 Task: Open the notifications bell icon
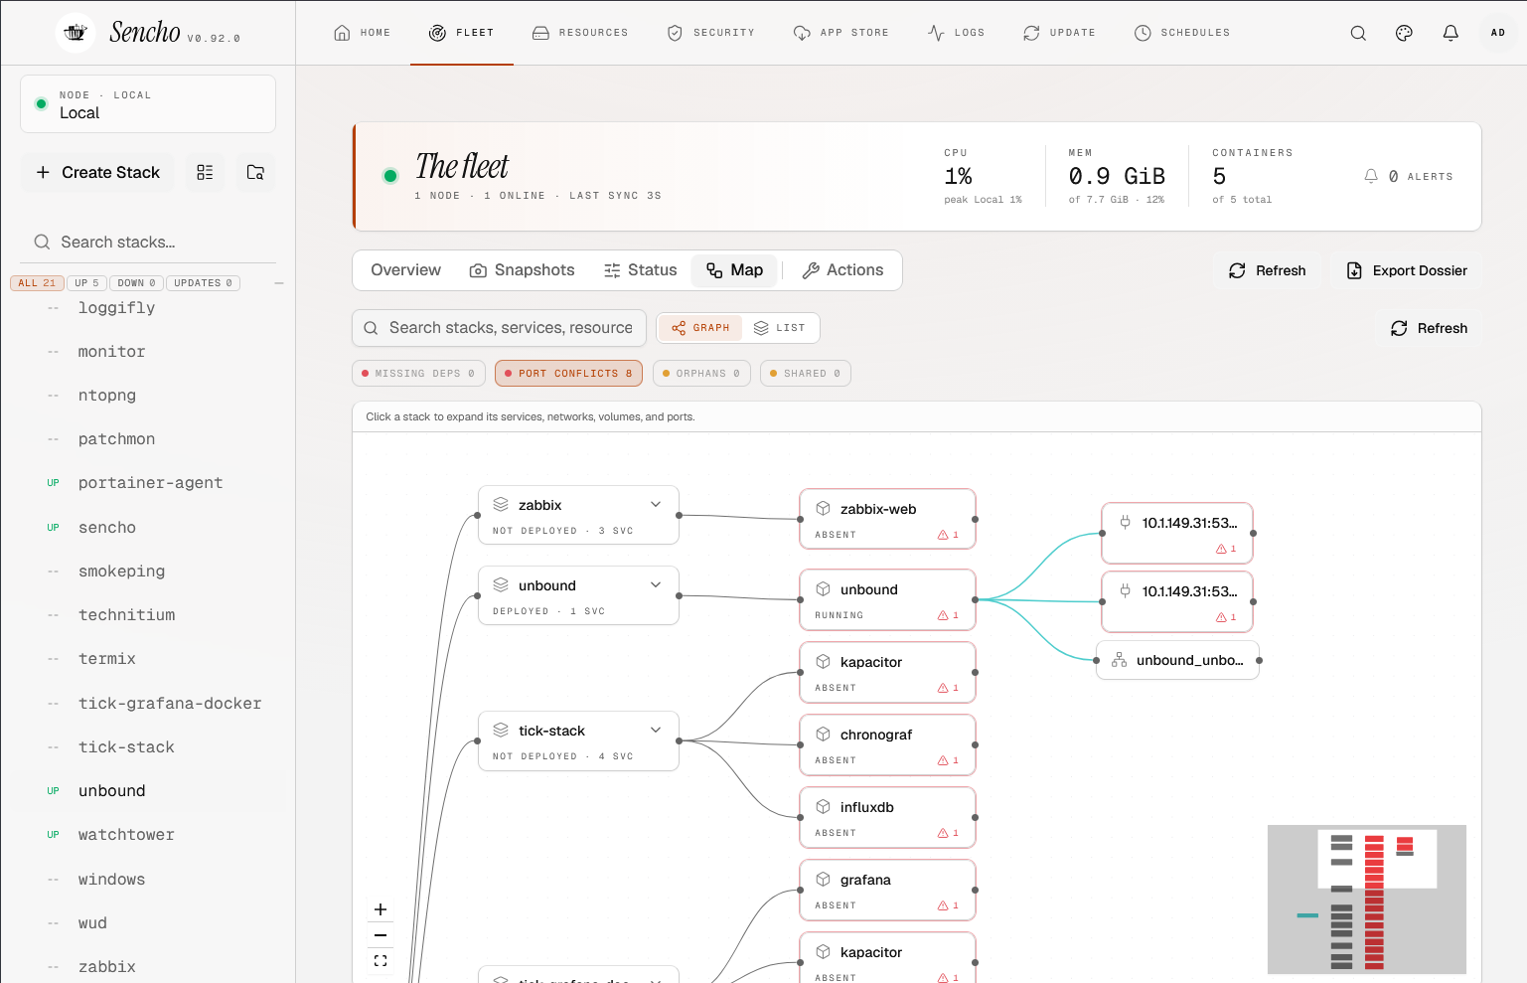[1451, 33]
